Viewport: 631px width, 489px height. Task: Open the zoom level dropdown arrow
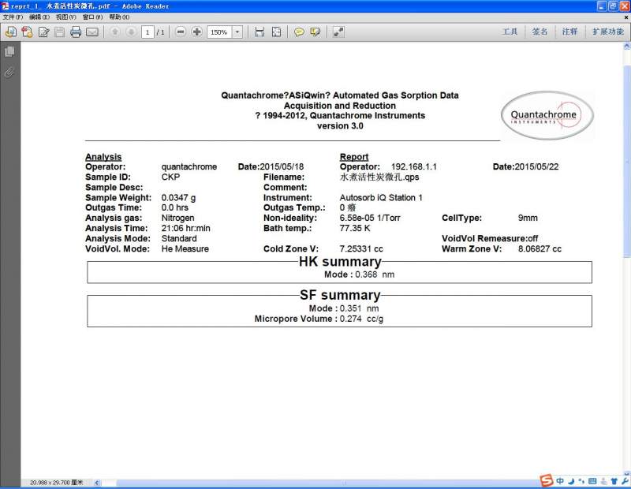237,32
